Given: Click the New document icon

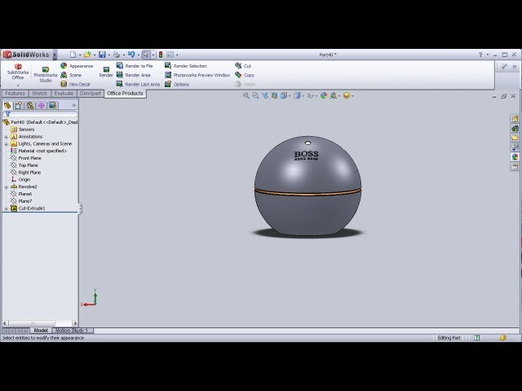Looking at the screenshot, I should 73,55.
